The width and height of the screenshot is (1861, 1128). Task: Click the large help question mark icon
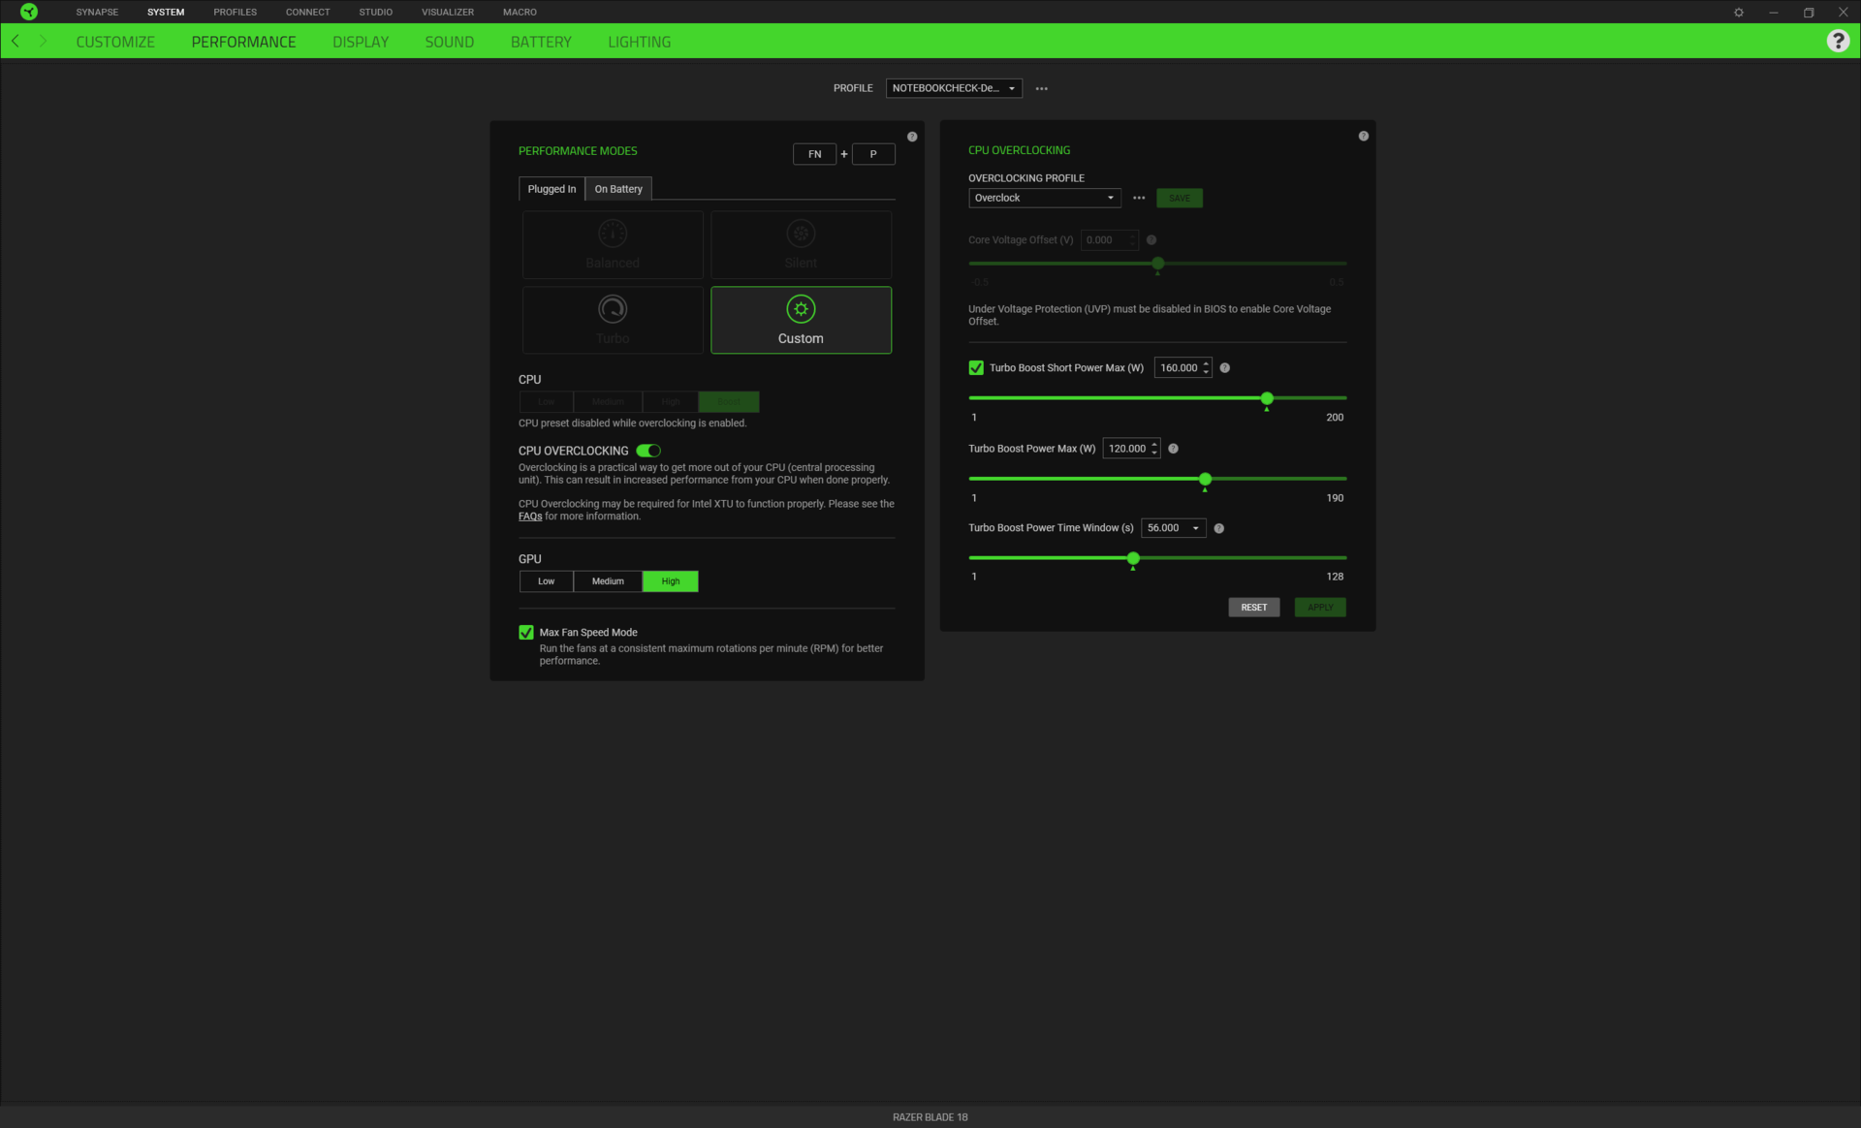[1837, 41]
